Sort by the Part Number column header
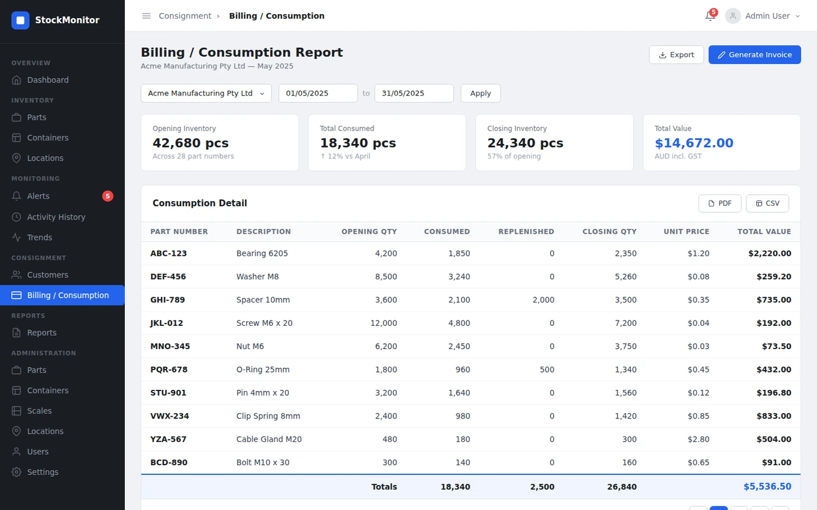 [179, 231]
